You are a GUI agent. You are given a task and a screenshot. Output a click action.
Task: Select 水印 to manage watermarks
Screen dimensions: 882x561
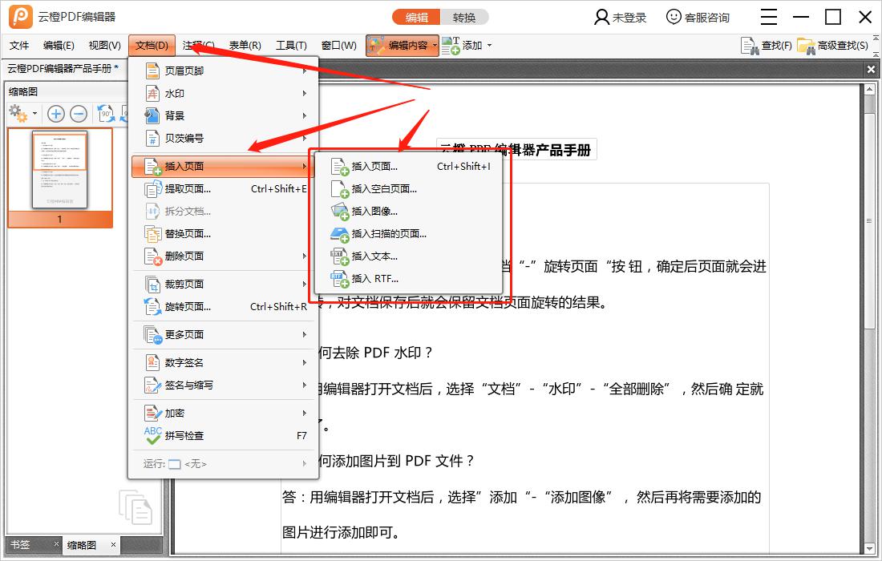(173, 93)
